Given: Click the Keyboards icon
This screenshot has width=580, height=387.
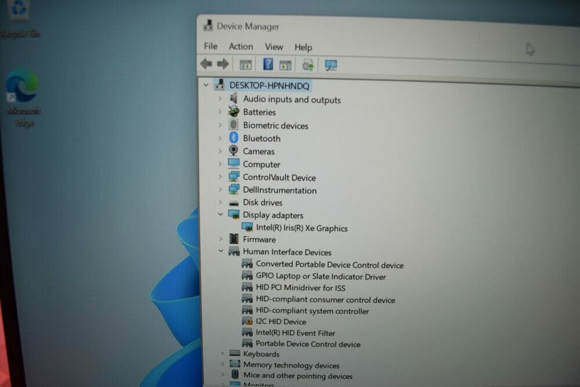Looking at the screenshot, I should (x=235, y=353).
